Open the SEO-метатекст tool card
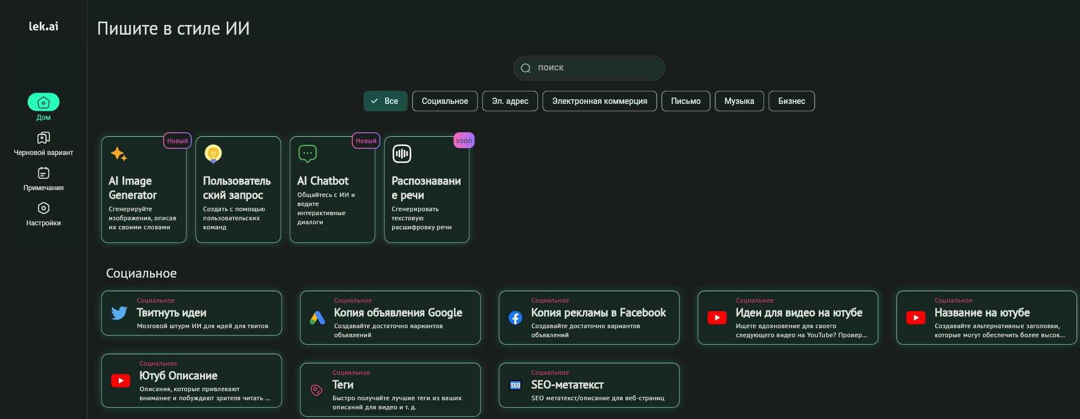 [589, 386]
